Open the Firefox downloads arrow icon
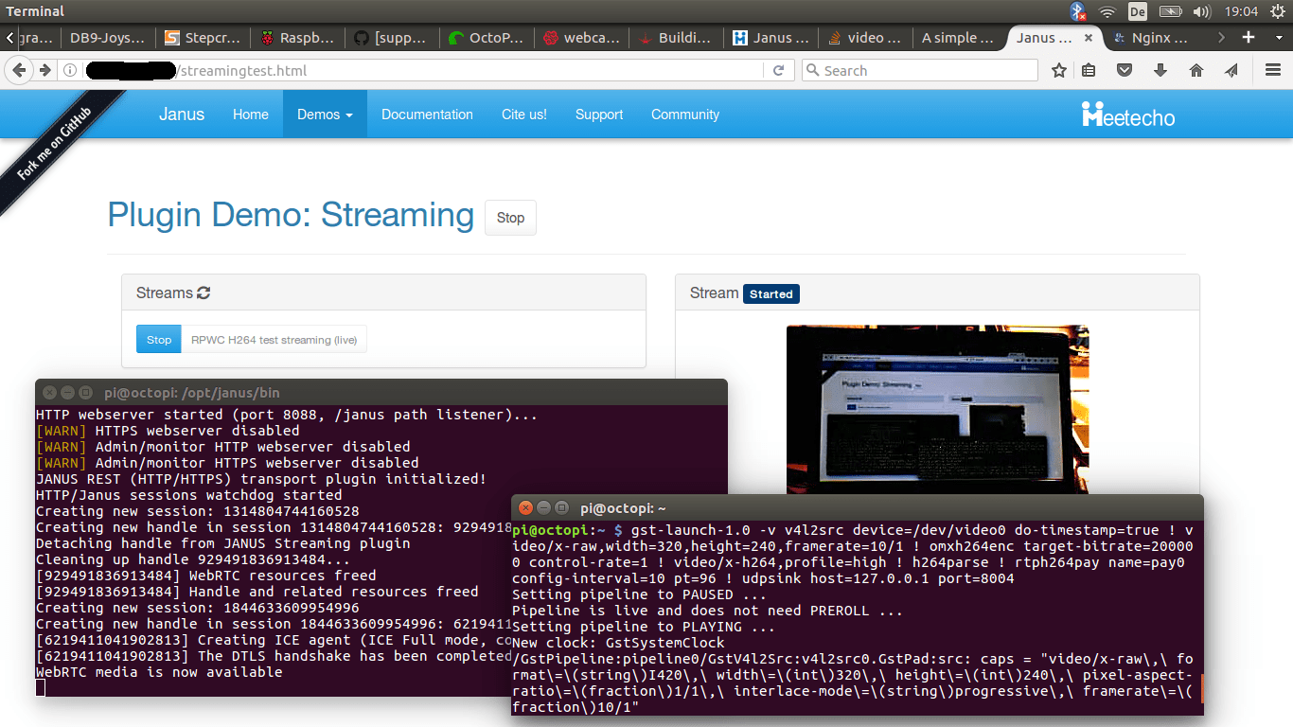This screenshot has width=1293, height=727. point(1160,70)
